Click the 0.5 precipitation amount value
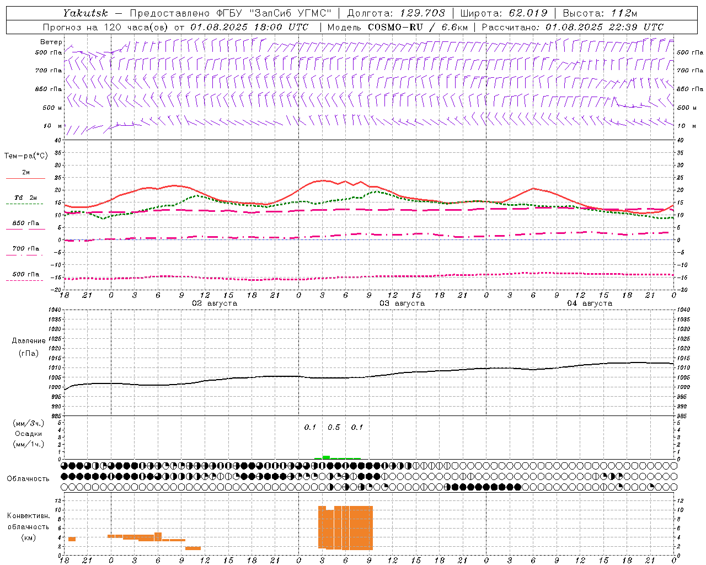 pos(334,428)
